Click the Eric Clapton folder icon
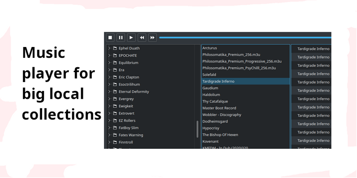The image size is (357, 178). (115, 77)
